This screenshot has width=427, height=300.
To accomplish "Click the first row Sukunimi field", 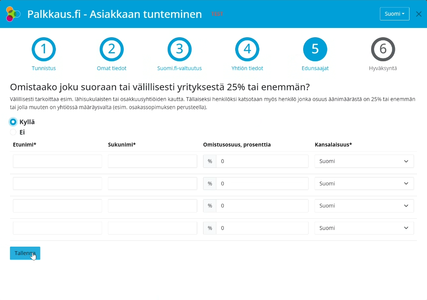I will pyautogui.click(x=152, y=161).
